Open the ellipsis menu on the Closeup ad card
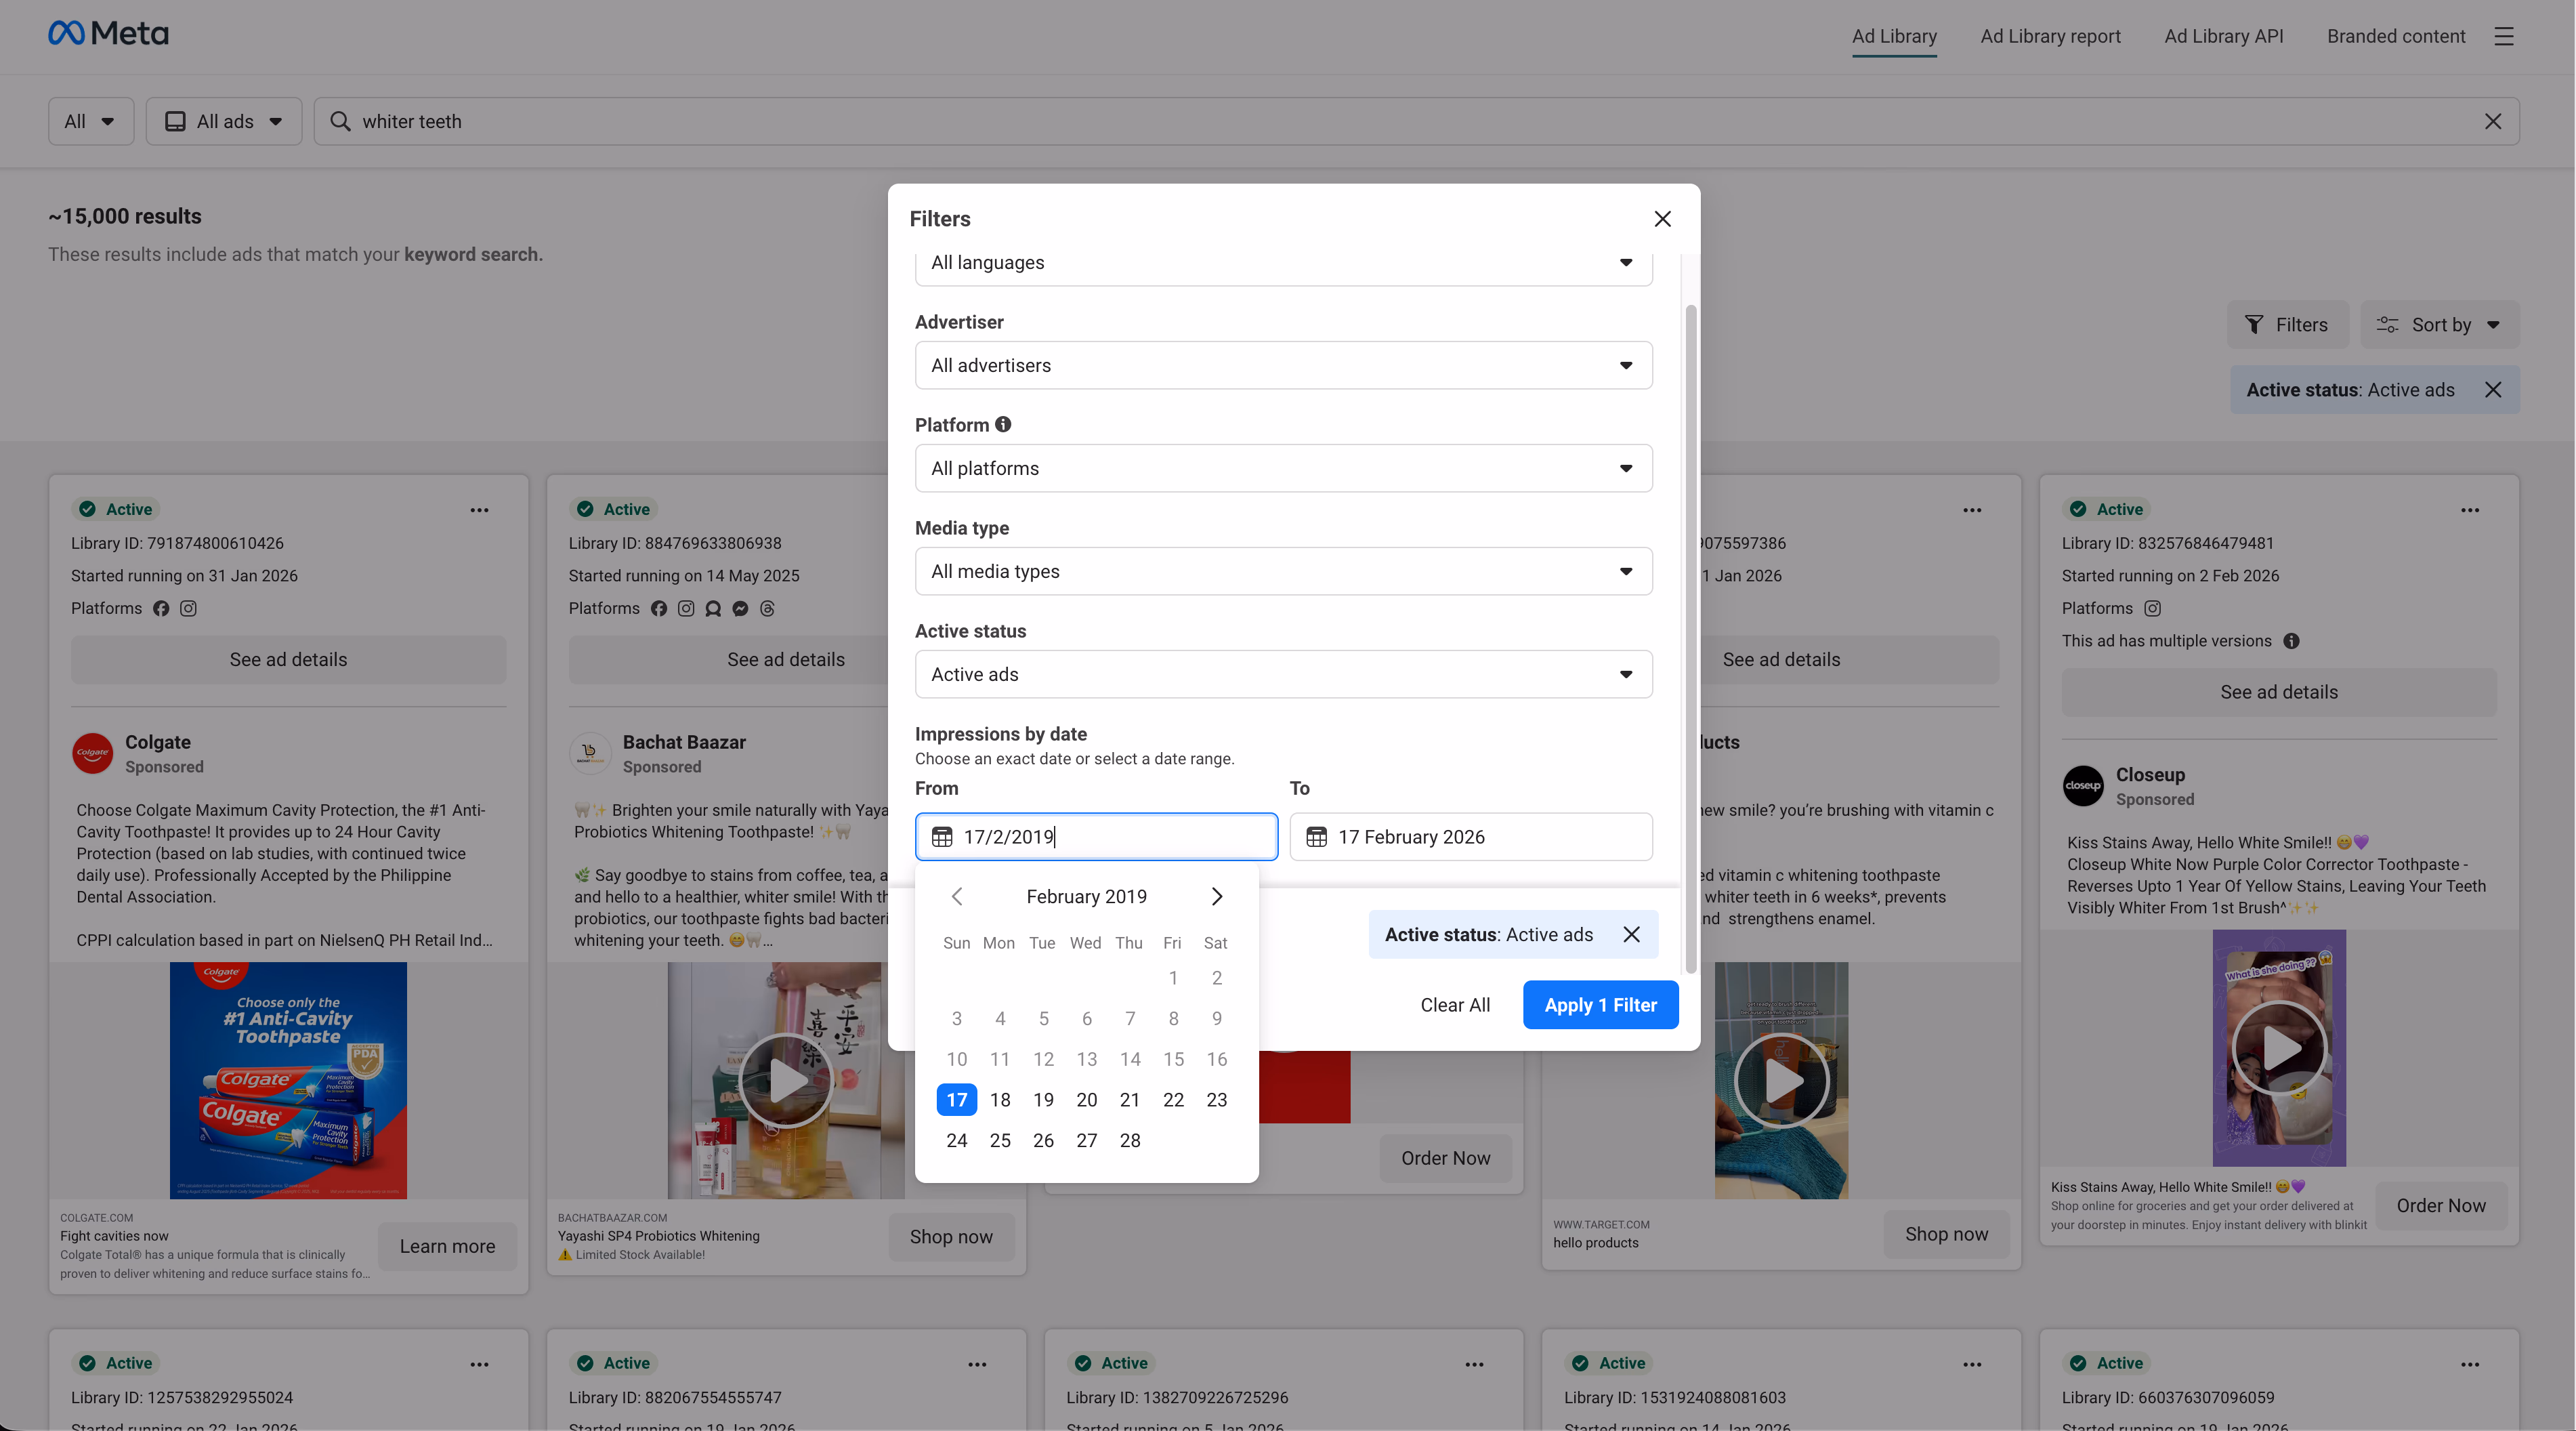The image size is (2576, 1431). click(2471, 510)
